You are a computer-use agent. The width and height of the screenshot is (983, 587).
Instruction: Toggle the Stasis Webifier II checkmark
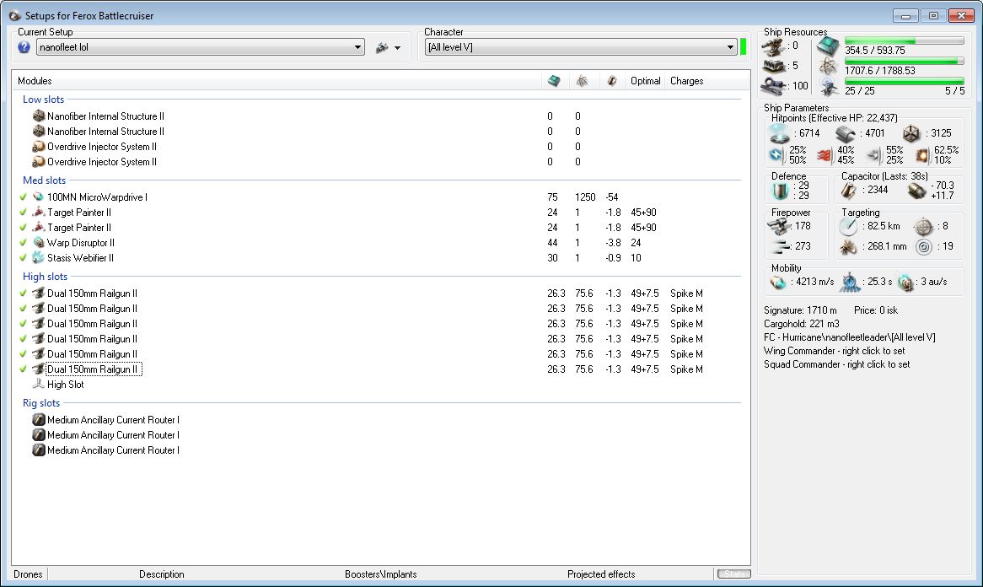(x=24, y=257)
